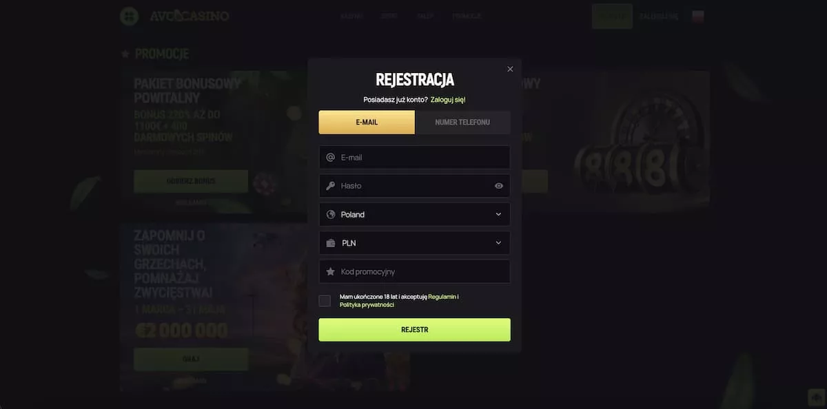Click the wallet icon beside PLN
The height and width of the screenshot is (409, 827).
(330, 243)
